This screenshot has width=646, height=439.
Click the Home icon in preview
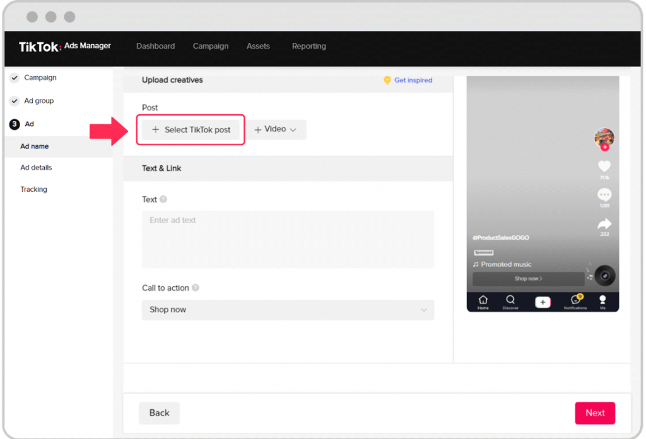(483, 300)
